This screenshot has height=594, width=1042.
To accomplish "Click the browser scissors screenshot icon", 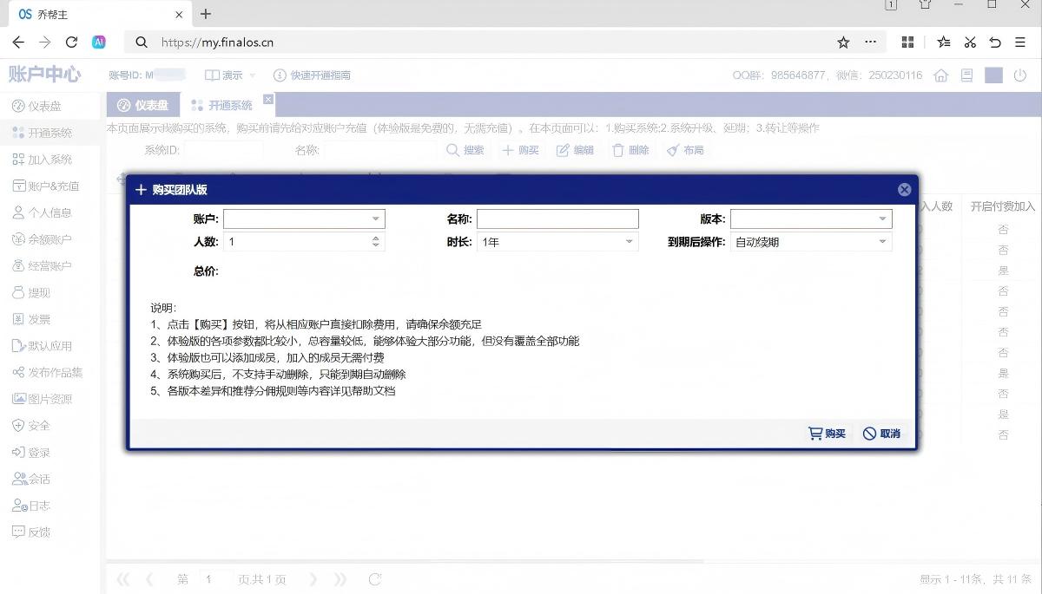I will click(970, 42).
